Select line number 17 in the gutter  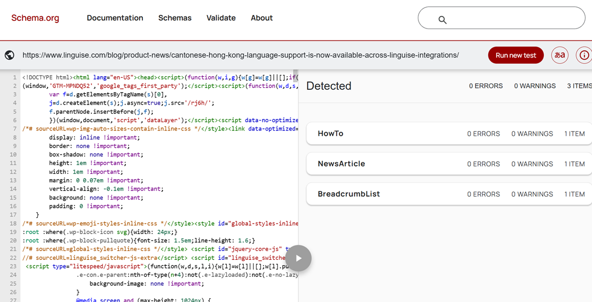tap(13, 215)
